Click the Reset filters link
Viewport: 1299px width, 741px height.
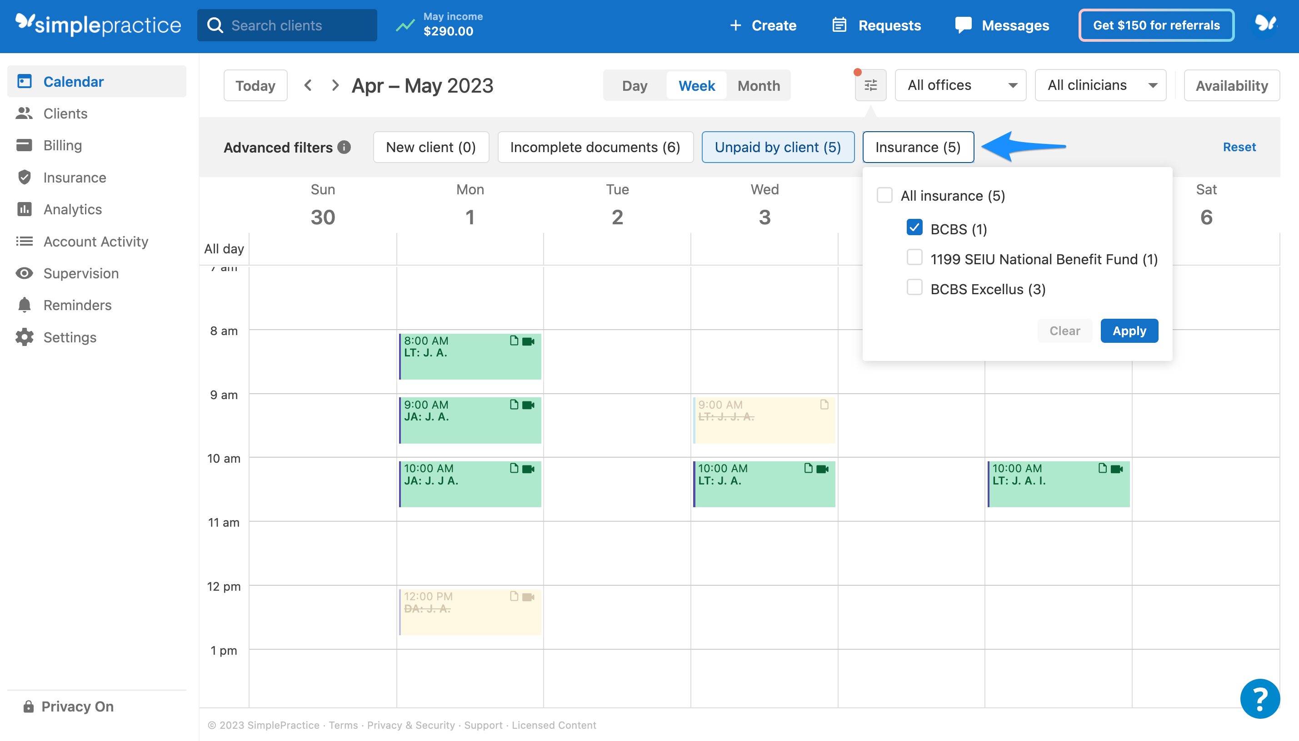coord(1239,147)
